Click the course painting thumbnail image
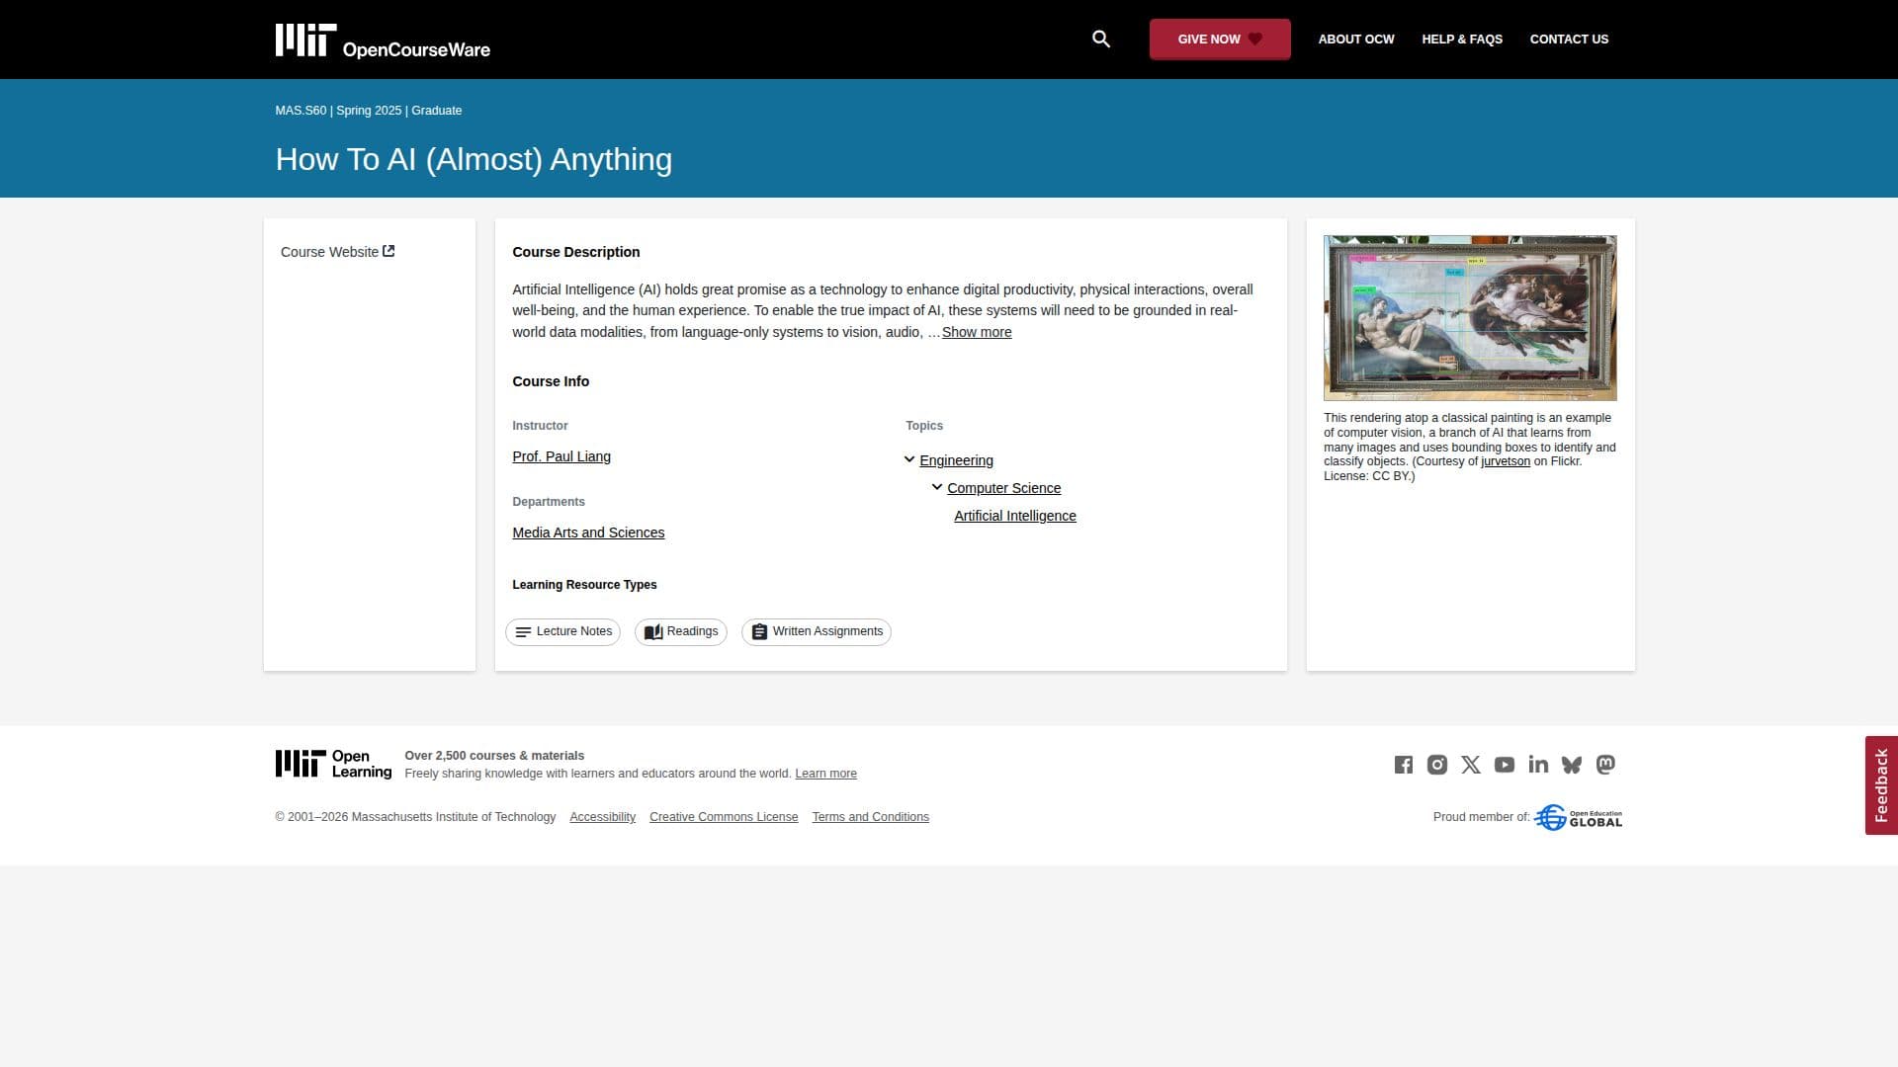Image resolution: width=1898 pixels, height=1067 pixels. (x=1470, y=318)
